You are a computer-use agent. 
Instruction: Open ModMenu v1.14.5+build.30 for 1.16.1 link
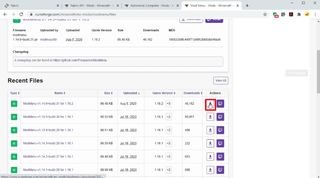[48, 117]
